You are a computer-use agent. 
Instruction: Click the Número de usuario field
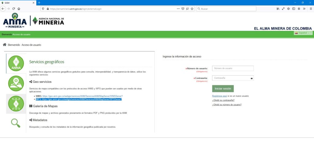tap(233, 68)
